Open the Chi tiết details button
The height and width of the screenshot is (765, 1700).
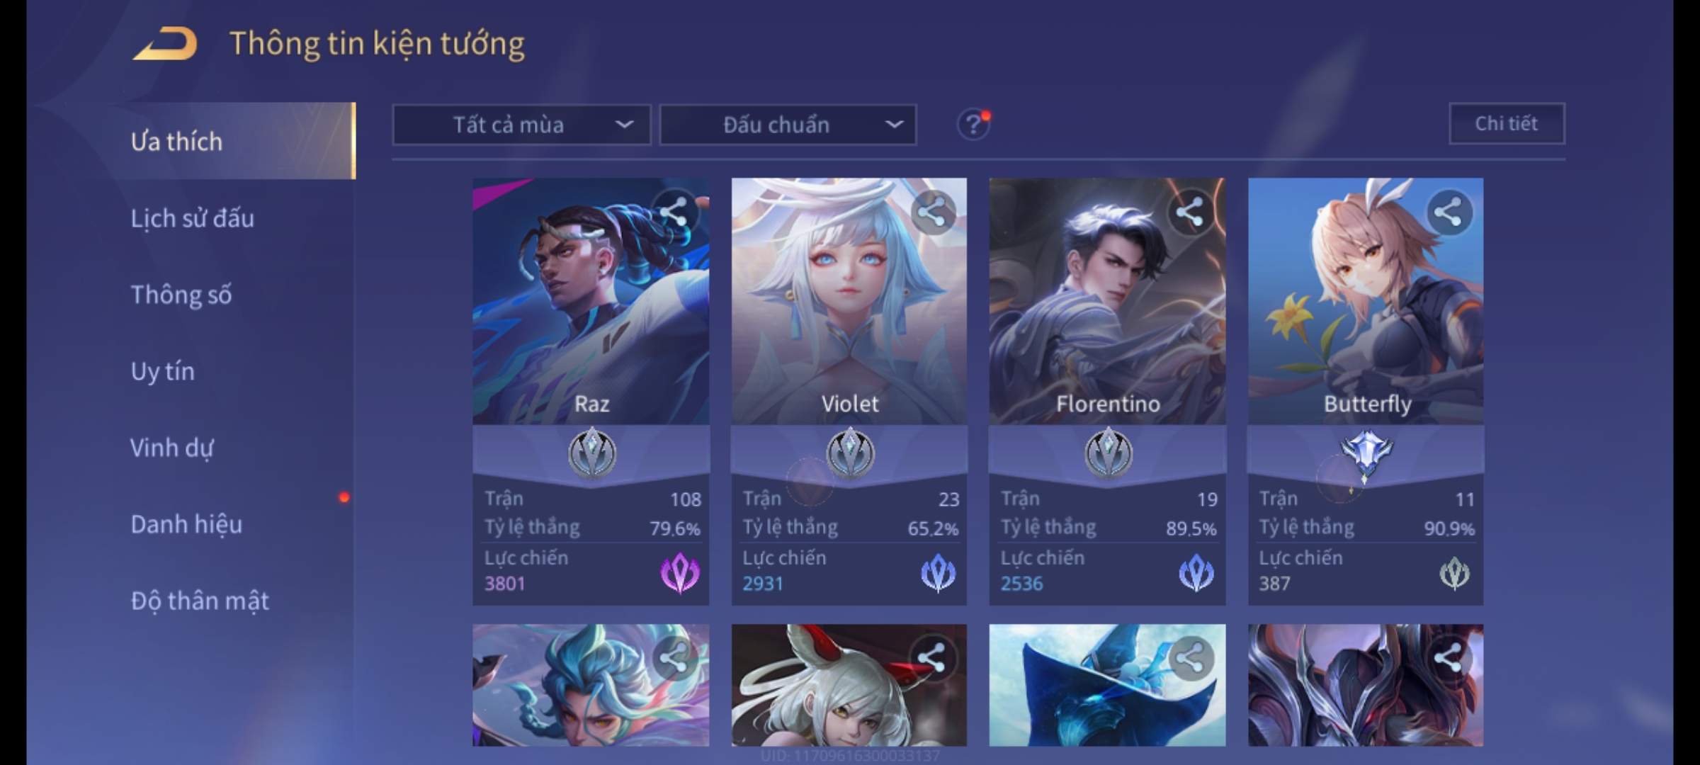pyautogui.click(x=1507, y=124)
